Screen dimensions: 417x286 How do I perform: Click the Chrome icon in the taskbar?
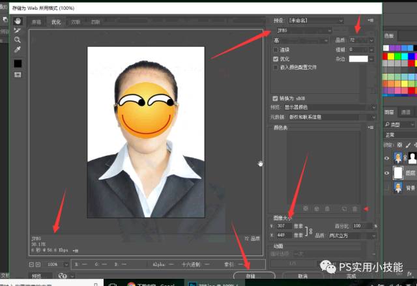click(x=132, y=284)
